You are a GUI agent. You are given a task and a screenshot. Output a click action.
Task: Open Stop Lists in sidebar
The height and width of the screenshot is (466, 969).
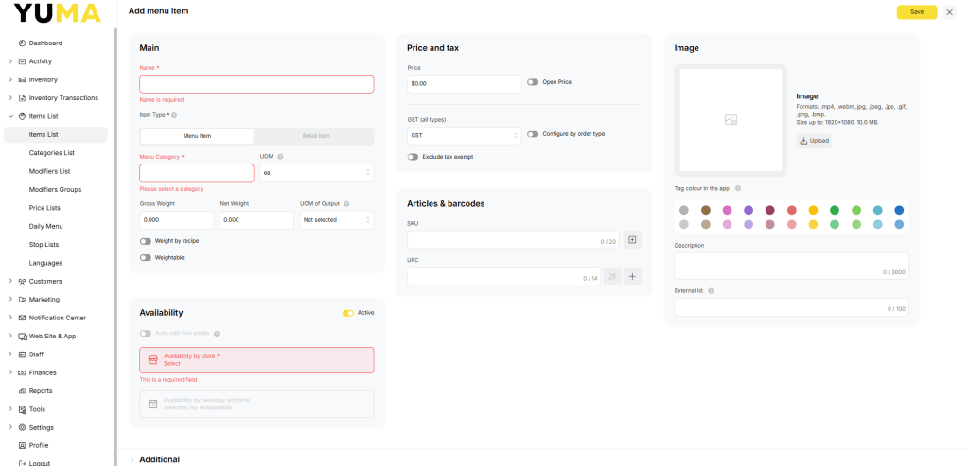(44, 245)
